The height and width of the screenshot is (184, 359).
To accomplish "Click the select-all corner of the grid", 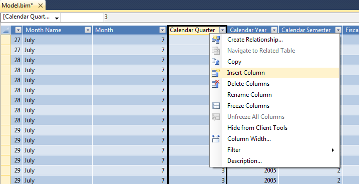I will (6, 30).
